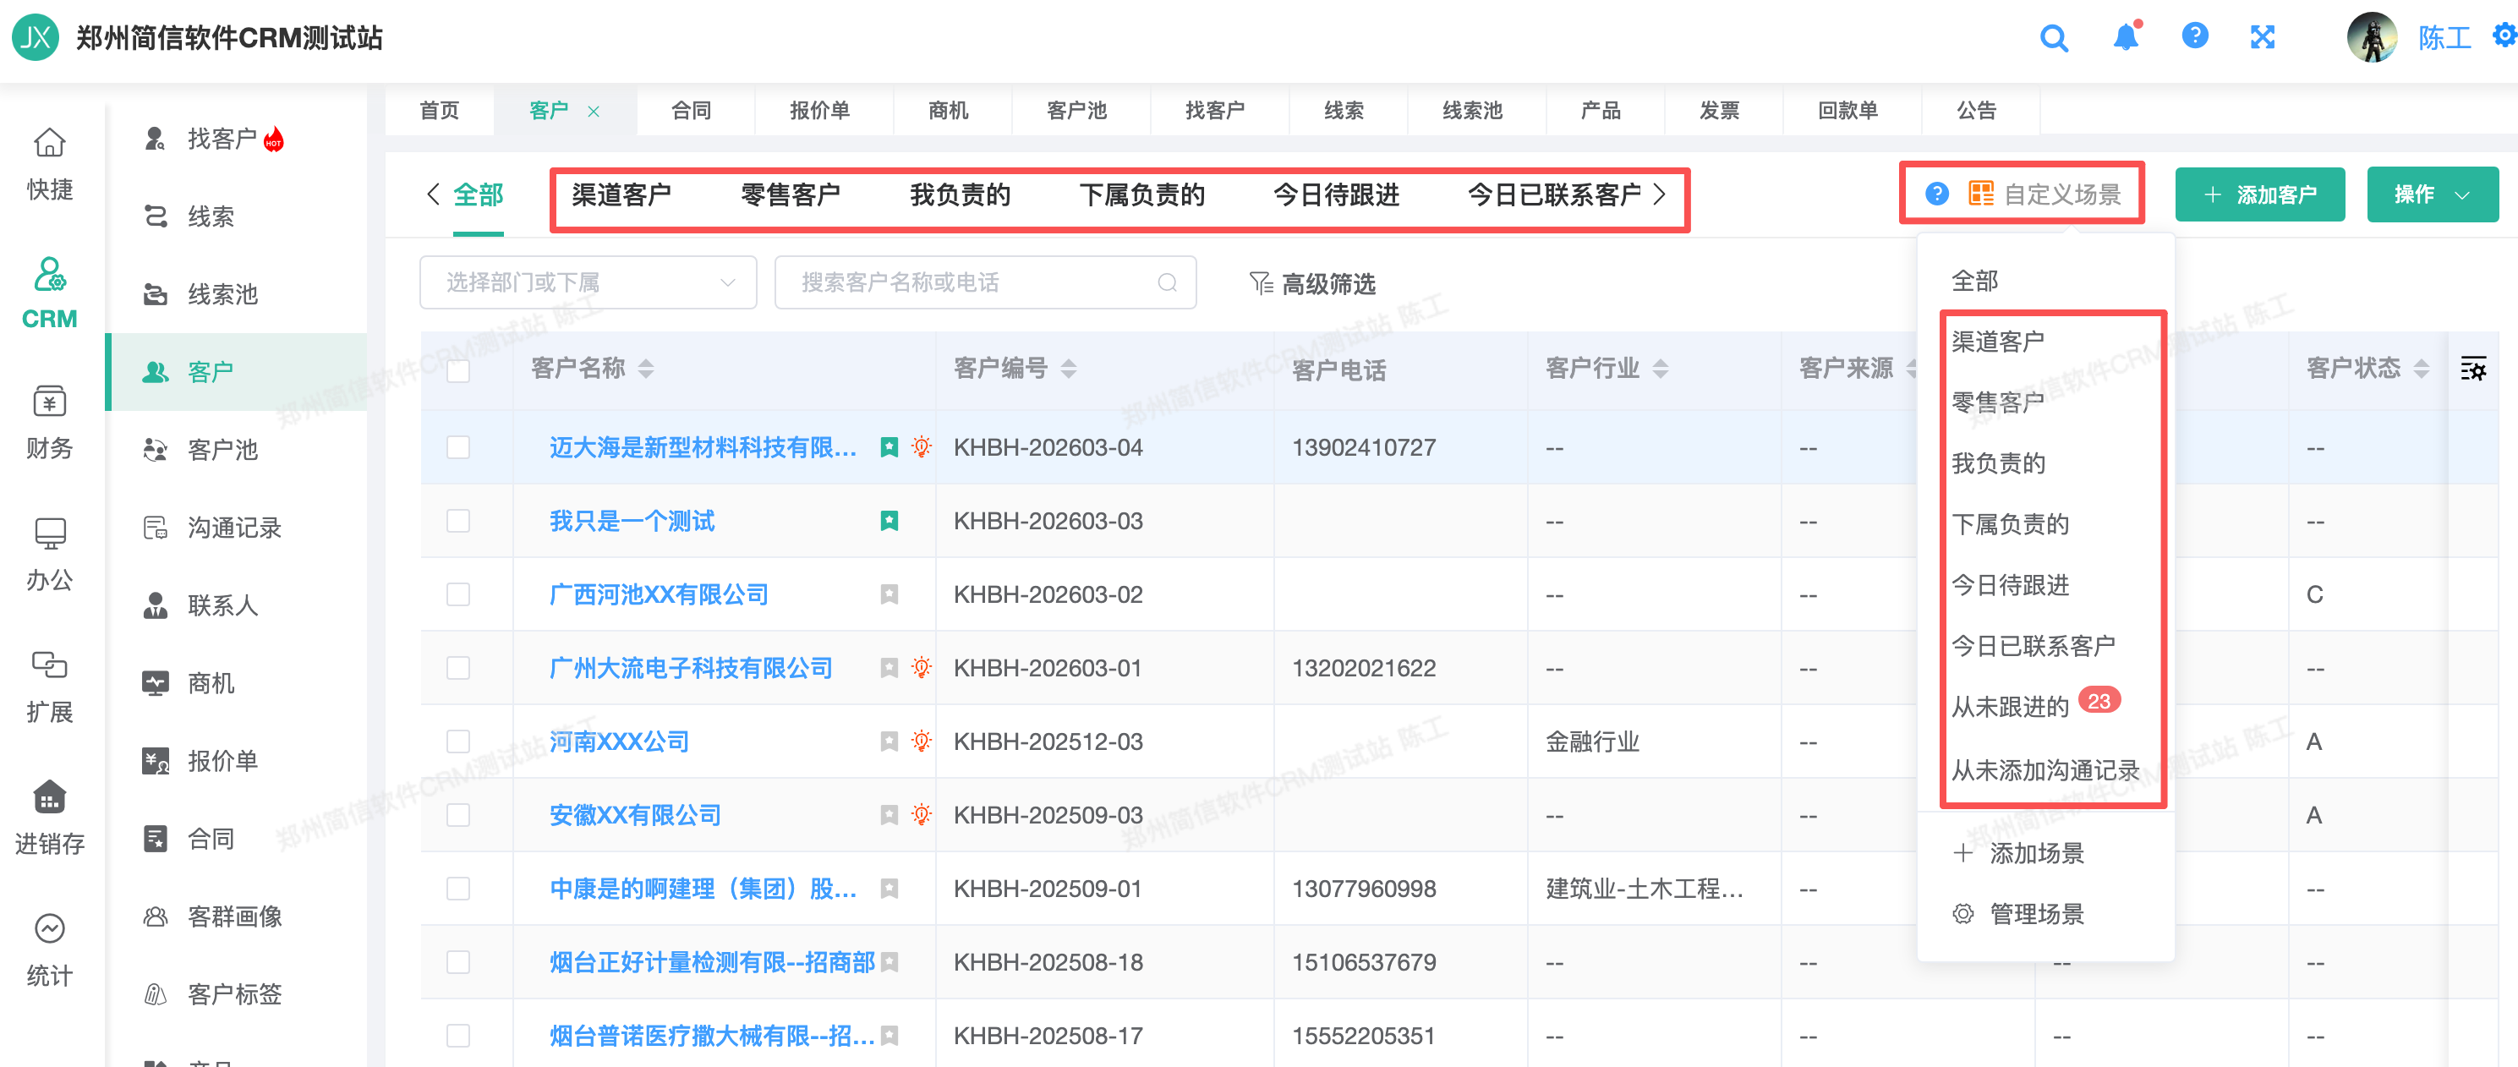Open customer 广西河池XX有限公司

pos(658,594)
